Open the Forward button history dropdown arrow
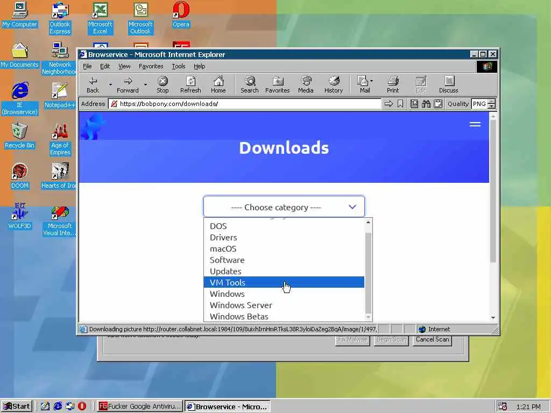This screenshot has height=413, width=551. point(145,84)
